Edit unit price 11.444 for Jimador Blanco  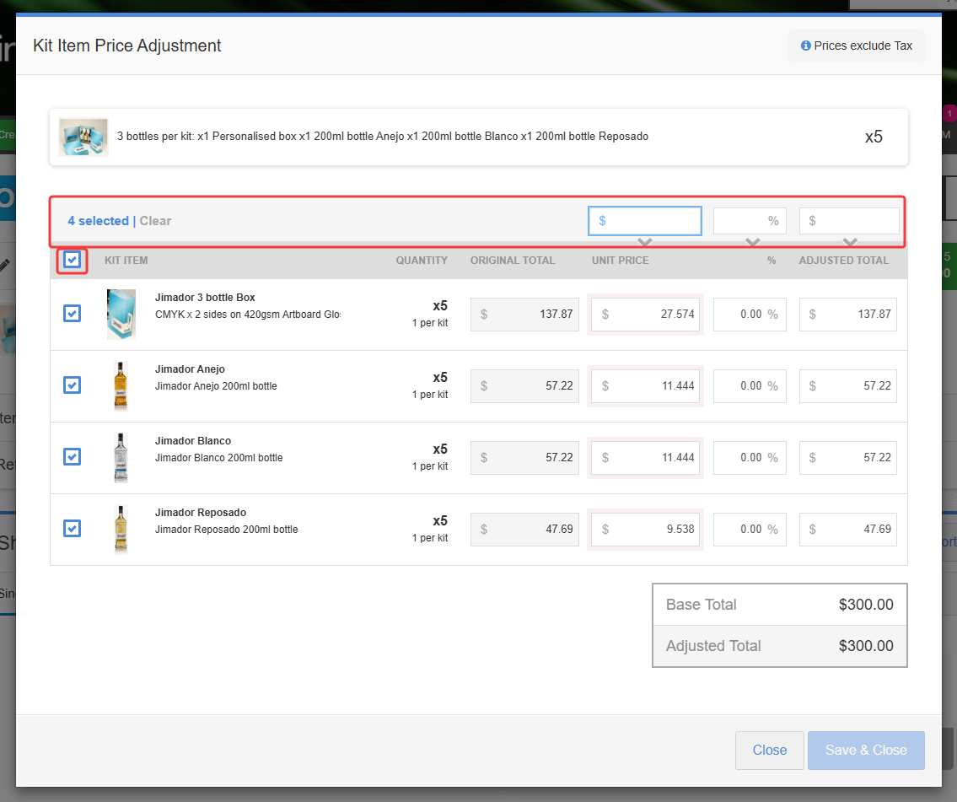click(645, 458)
